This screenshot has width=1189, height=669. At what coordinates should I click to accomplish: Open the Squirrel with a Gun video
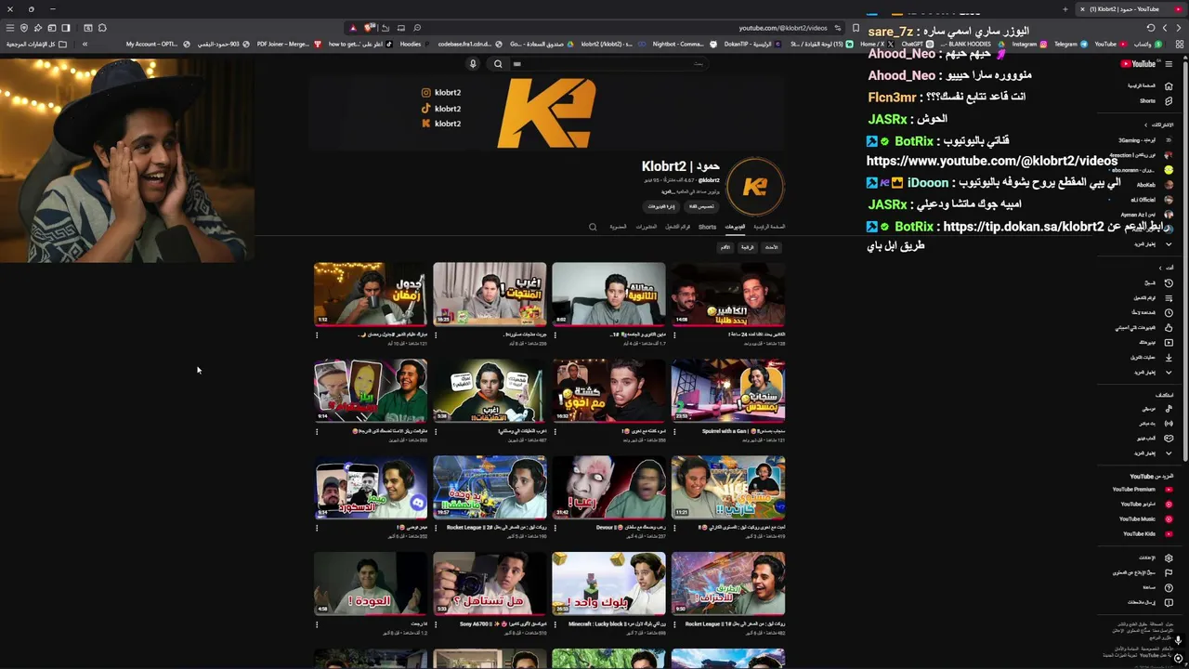tap(727, 390)
